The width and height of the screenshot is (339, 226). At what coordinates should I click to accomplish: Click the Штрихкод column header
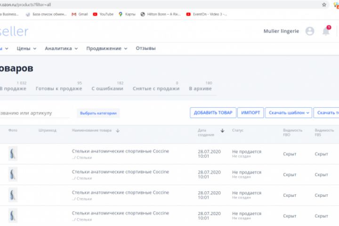point(48,130)
